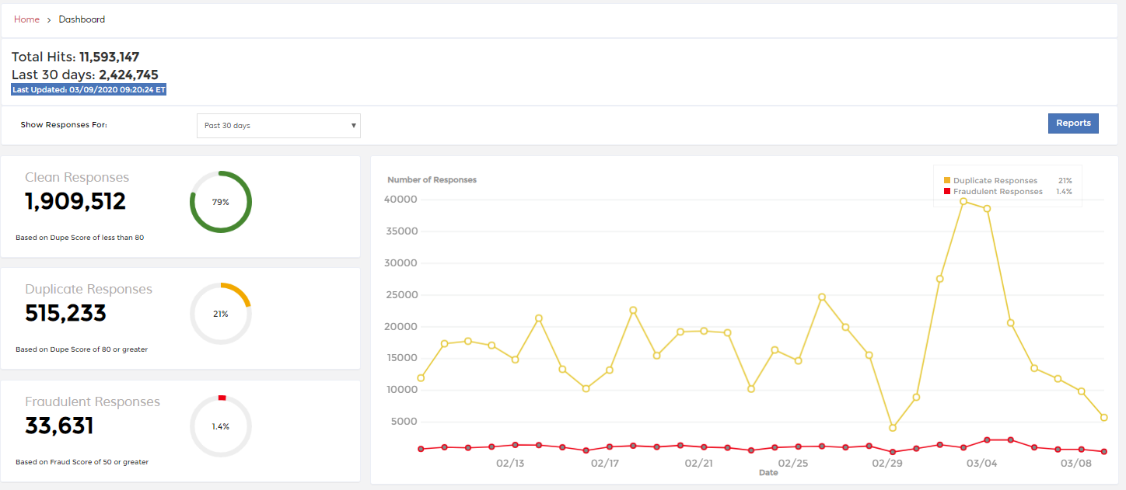Click the Reports button
Screen dimensions: 1126x490
(1072, 123)
